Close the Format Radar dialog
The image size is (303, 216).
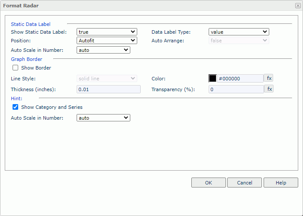tap(298, 6)
